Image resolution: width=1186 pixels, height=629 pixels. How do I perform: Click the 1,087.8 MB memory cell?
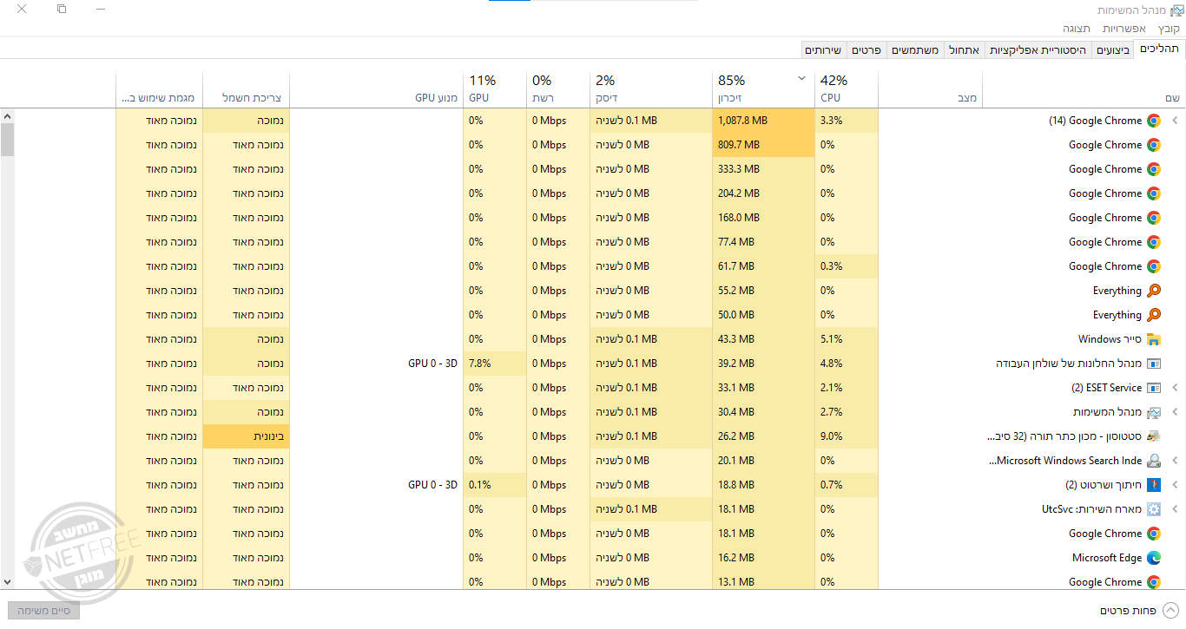[763, 121]
